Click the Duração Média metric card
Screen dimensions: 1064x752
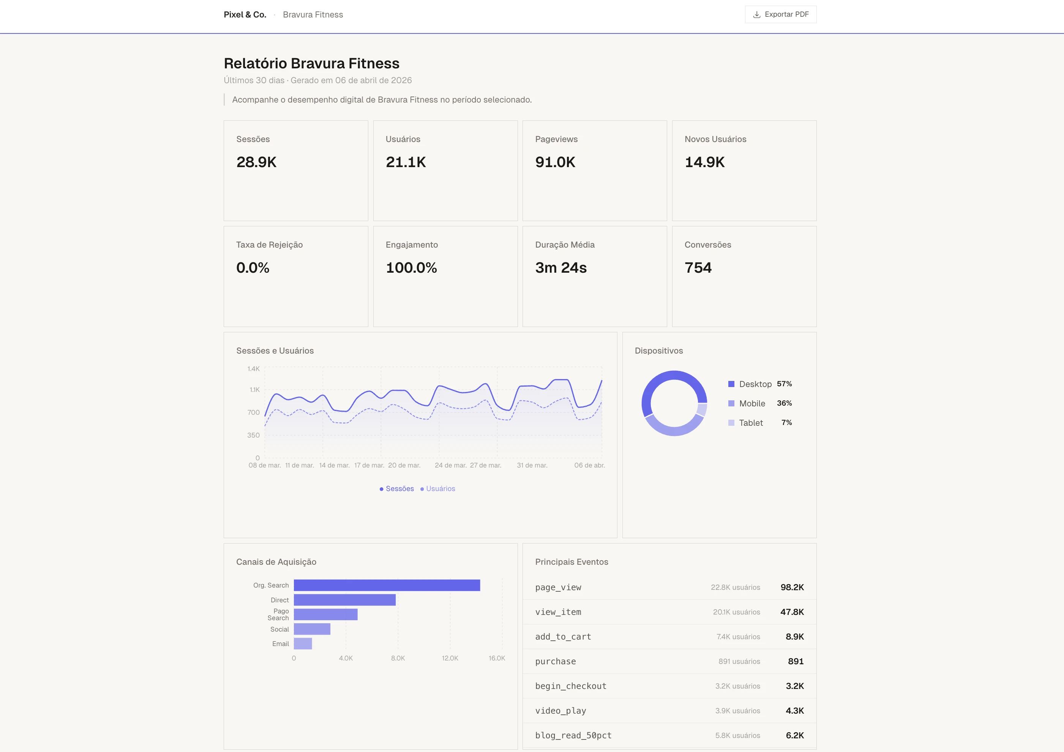[595, 276]
